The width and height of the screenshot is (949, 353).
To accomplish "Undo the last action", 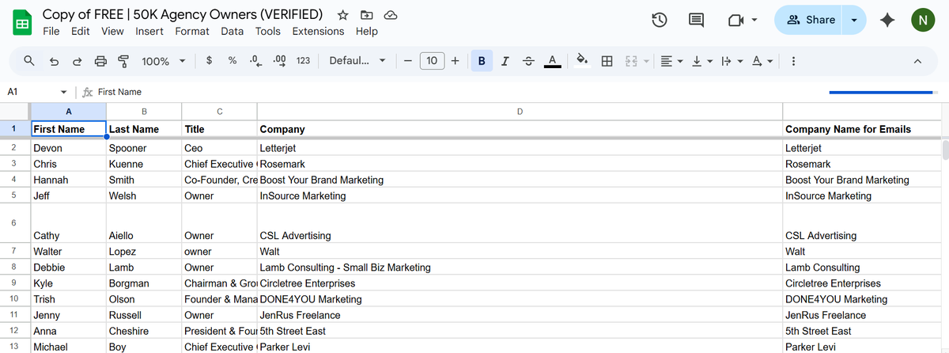I will [x=54, y=61].
